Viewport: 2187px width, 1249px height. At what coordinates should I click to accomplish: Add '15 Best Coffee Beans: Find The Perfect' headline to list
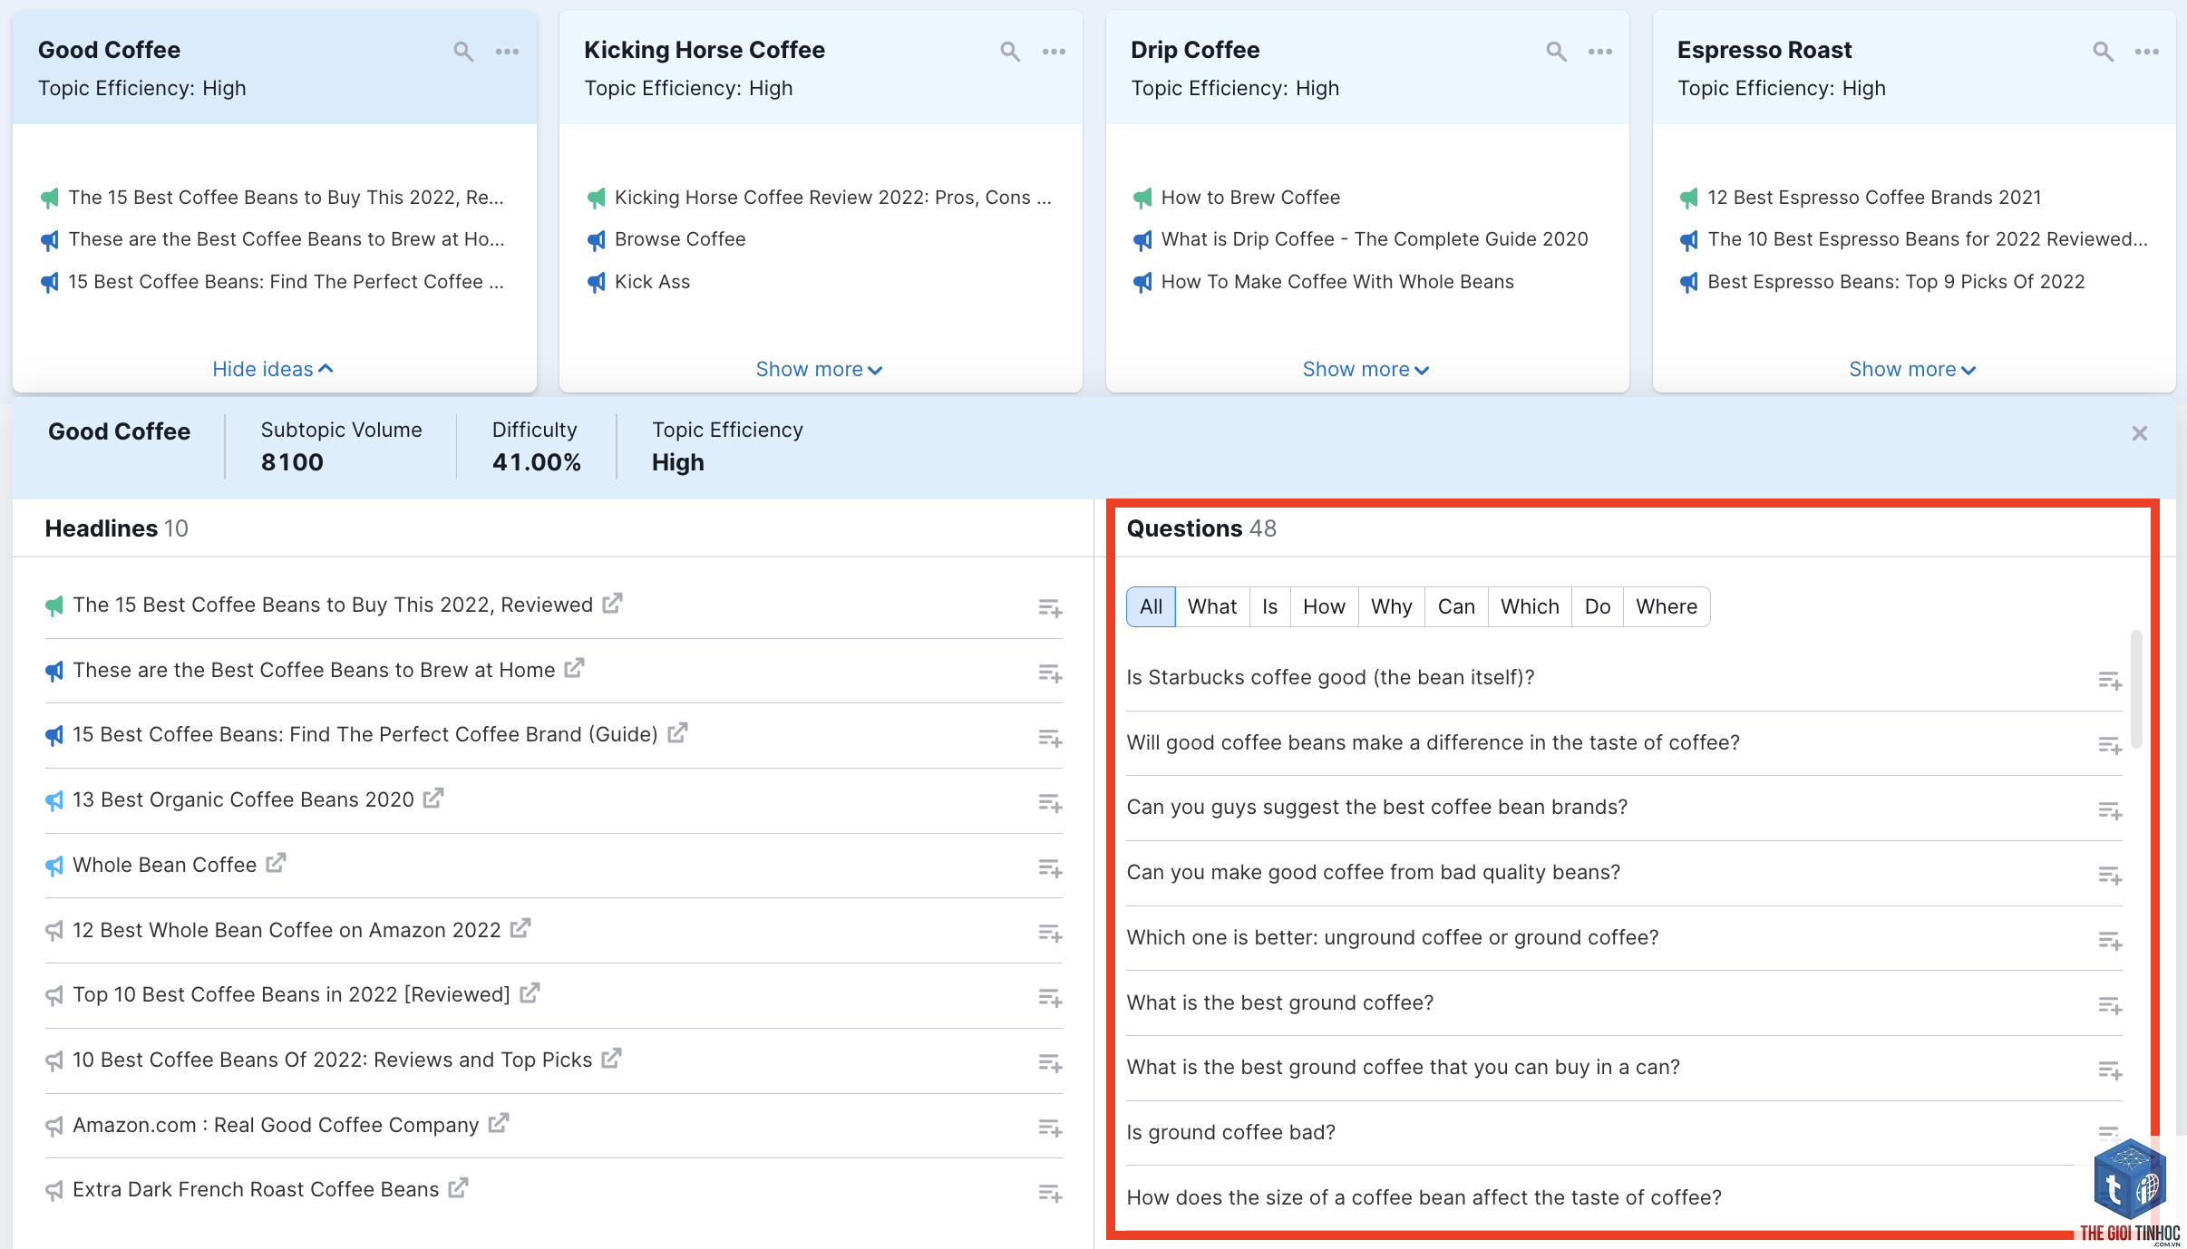pos(1050,738)
